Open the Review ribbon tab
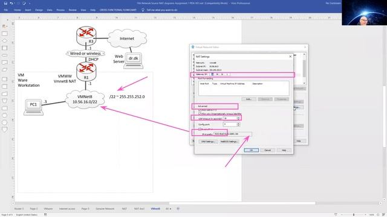 [x=73, y=10]
